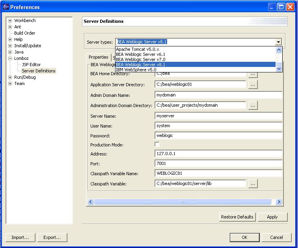The height and width of the screenshot is (248, 298).
Task: Click browse button for Application Server Directory
Action: (253, 84)
